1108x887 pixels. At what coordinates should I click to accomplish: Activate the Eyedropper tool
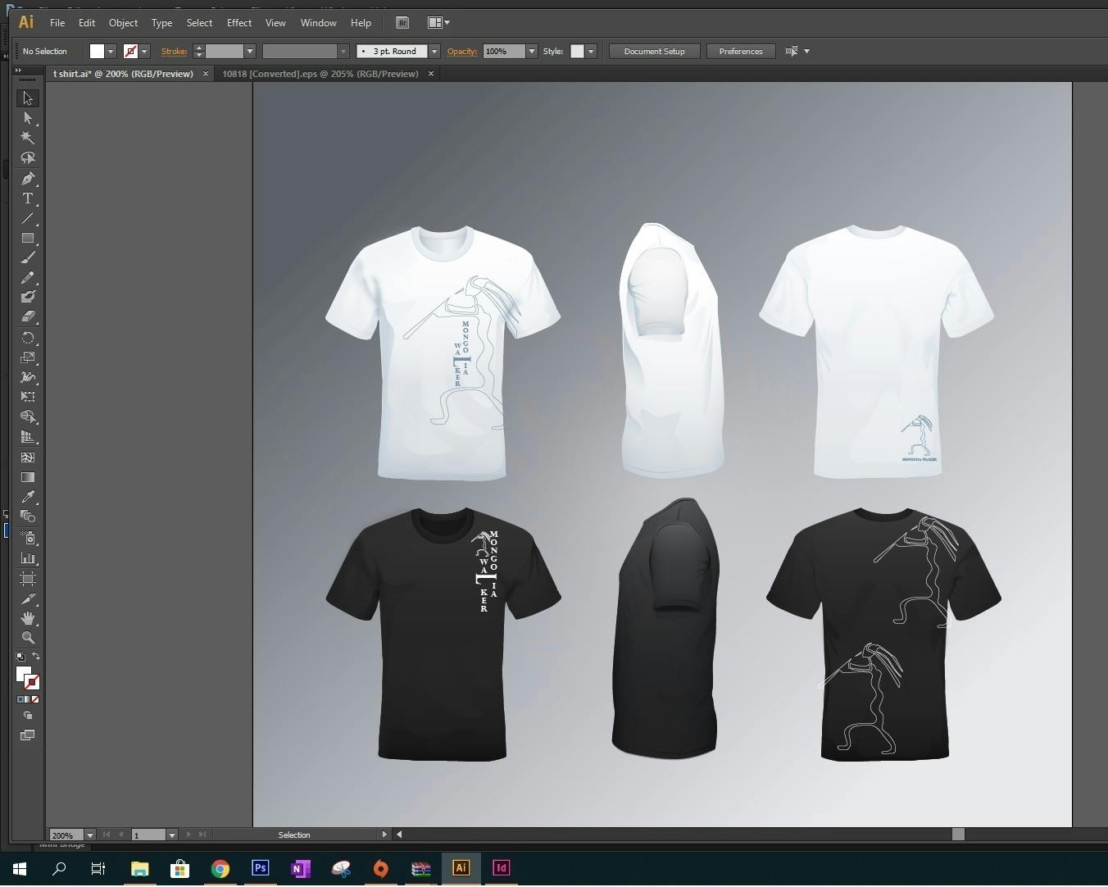coord(27,497)
